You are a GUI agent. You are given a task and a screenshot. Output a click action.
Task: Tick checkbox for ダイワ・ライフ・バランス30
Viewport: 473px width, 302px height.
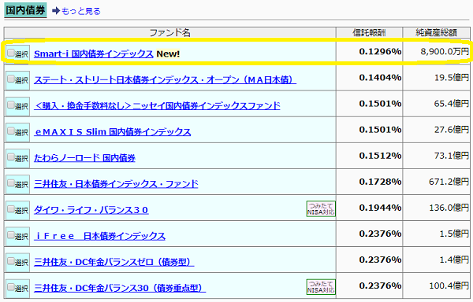[11, 208]
